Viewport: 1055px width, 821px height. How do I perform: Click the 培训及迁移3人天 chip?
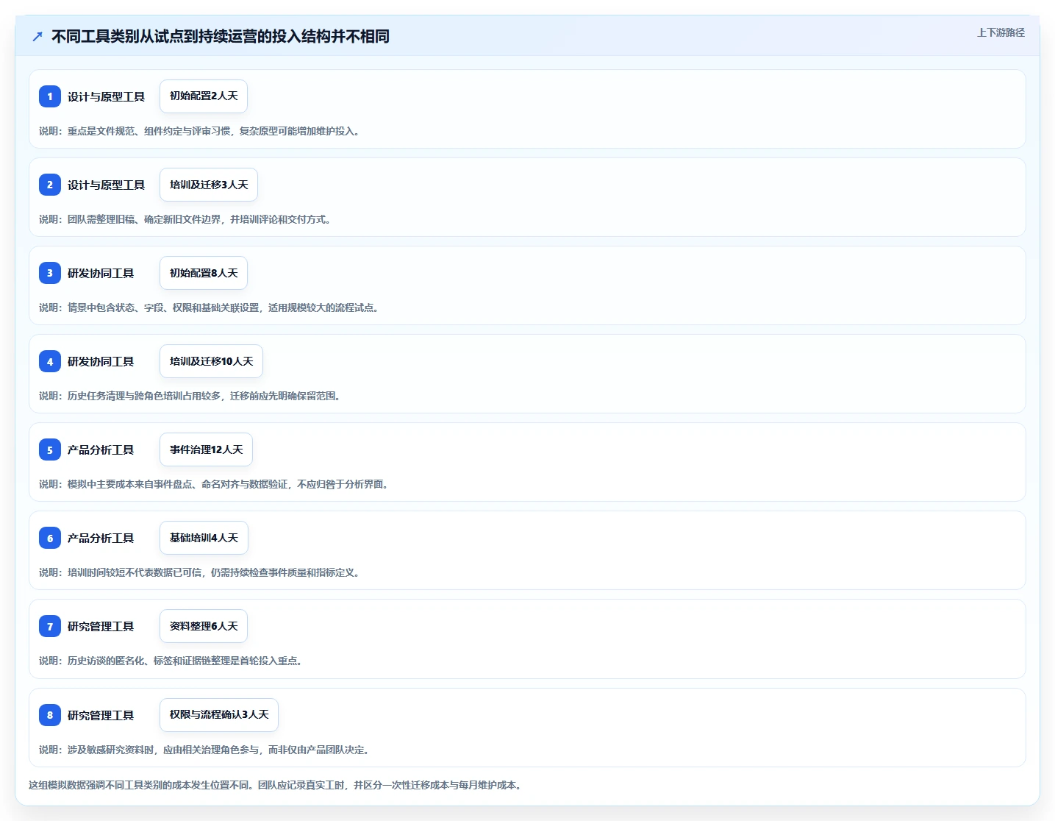coord(209,185)
